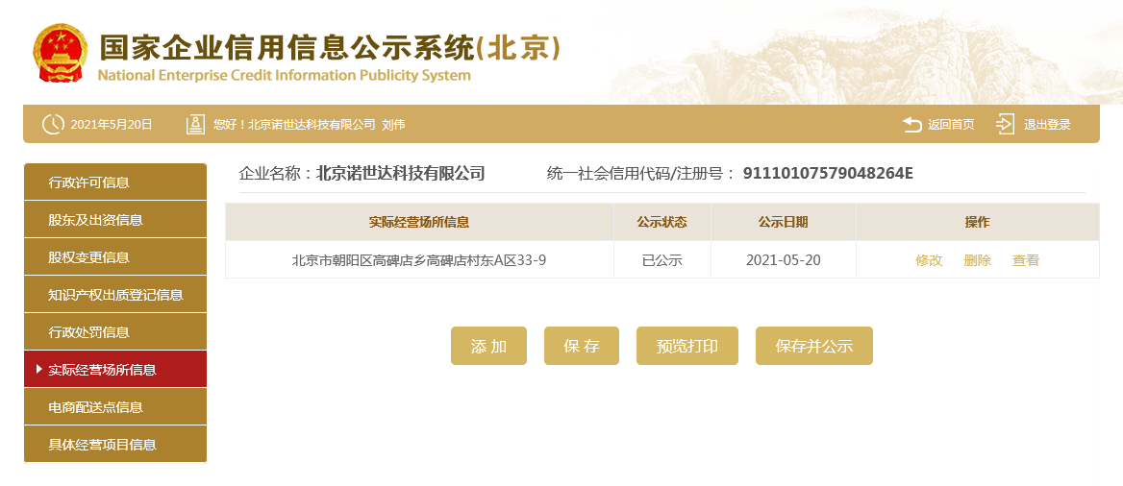The height and width of the screenshot is (486, 1123).
Task: Click the national emblem logo
Action: [x=61, y=53]
